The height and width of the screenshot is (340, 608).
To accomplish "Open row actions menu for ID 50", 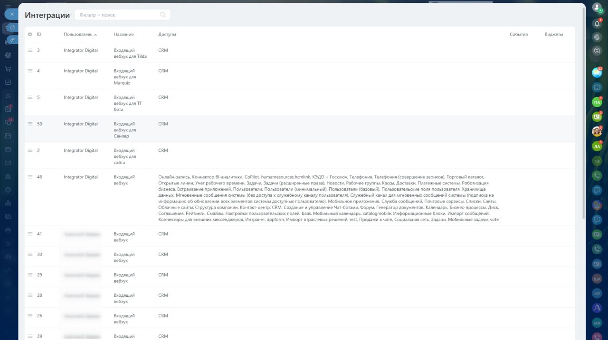I will [x=30, y=124].
